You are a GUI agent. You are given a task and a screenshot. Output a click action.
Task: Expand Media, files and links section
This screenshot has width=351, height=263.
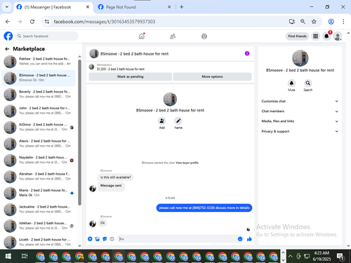click(x=300, y=121)
